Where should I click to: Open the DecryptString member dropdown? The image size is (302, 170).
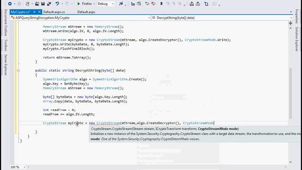(291, 18)
